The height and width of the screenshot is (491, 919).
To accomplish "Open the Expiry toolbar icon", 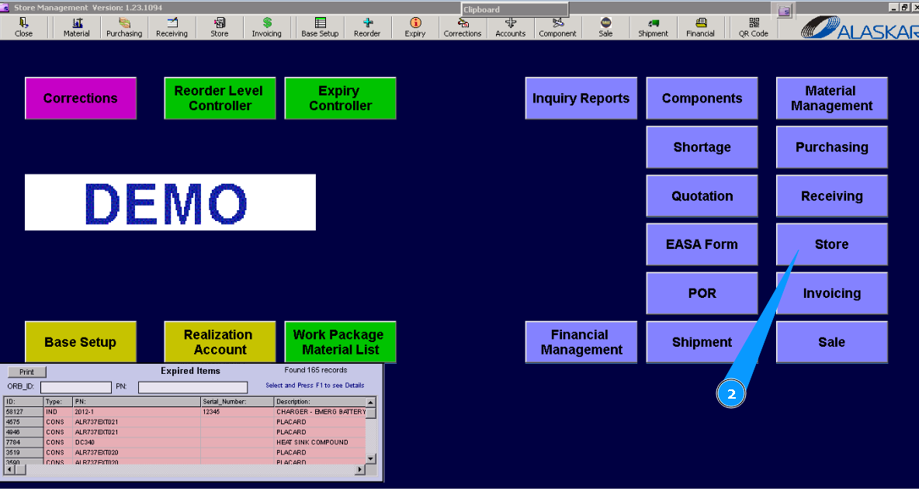I will tap(415, 28).
